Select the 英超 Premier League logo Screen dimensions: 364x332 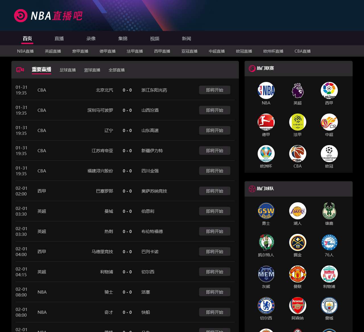pos(297,90)
